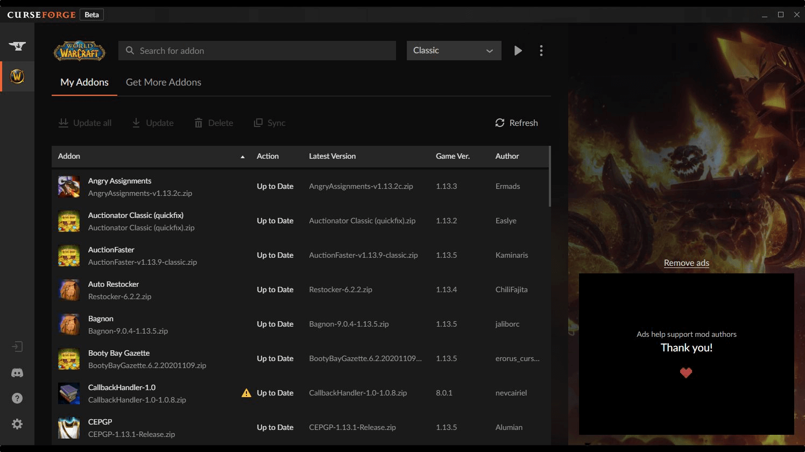This screenshot has height=452, width=805.
Task: Click latest version CEPGP-1.13.1-Release.zip
Action: click(x=352, y=427)
